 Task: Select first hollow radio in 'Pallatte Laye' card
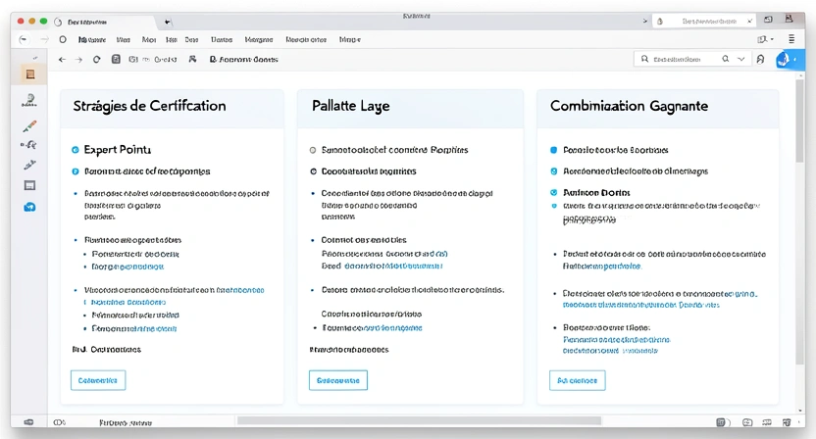[313, 150]
